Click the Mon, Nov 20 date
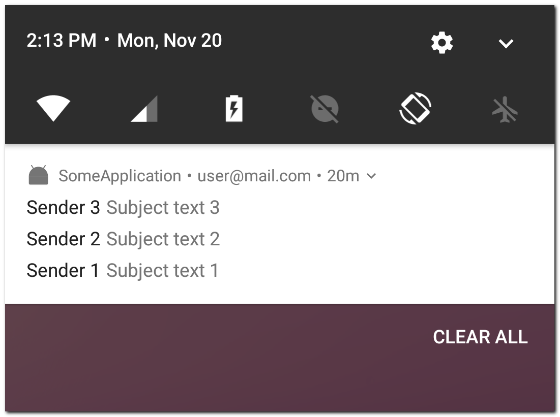This screenshot has height=417, width=560. (x=169, y=41)
